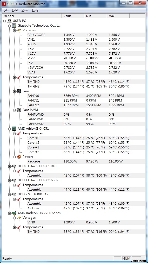This screenshot has height=263, width=148.
Task: Click the USER-PC computer icon
Action: (x=10, y=21)
